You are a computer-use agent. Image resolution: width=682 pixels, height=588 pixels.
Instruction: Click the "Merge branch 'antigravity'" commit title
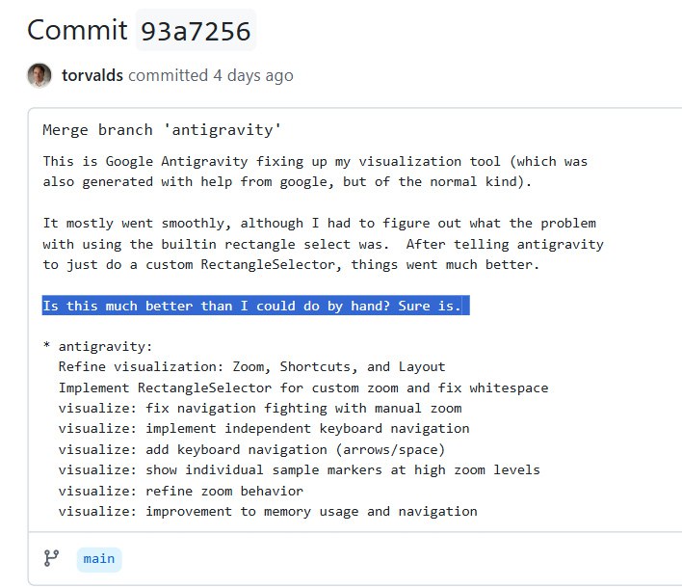point(162,129)
